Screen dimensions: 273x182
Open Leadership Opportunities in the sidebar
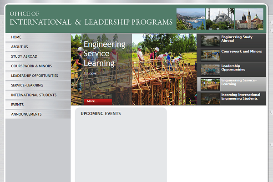click(38, 76)
